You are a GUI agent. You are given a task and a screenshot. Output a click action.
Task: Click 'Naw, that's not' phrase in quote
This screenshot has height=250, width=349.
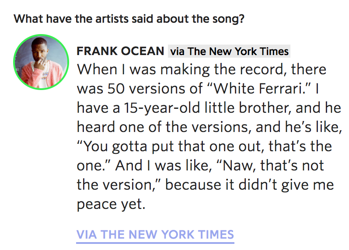tap(273, 166)
